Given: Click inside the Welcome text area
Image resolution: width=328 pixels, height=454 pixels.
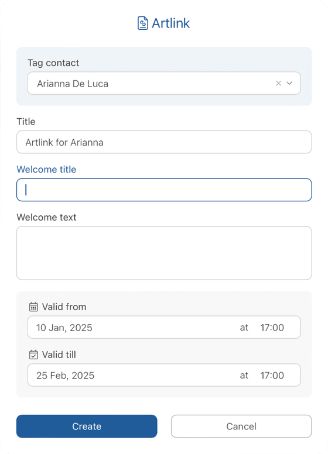Looking at the screenshot, I should tap(164, 253).
